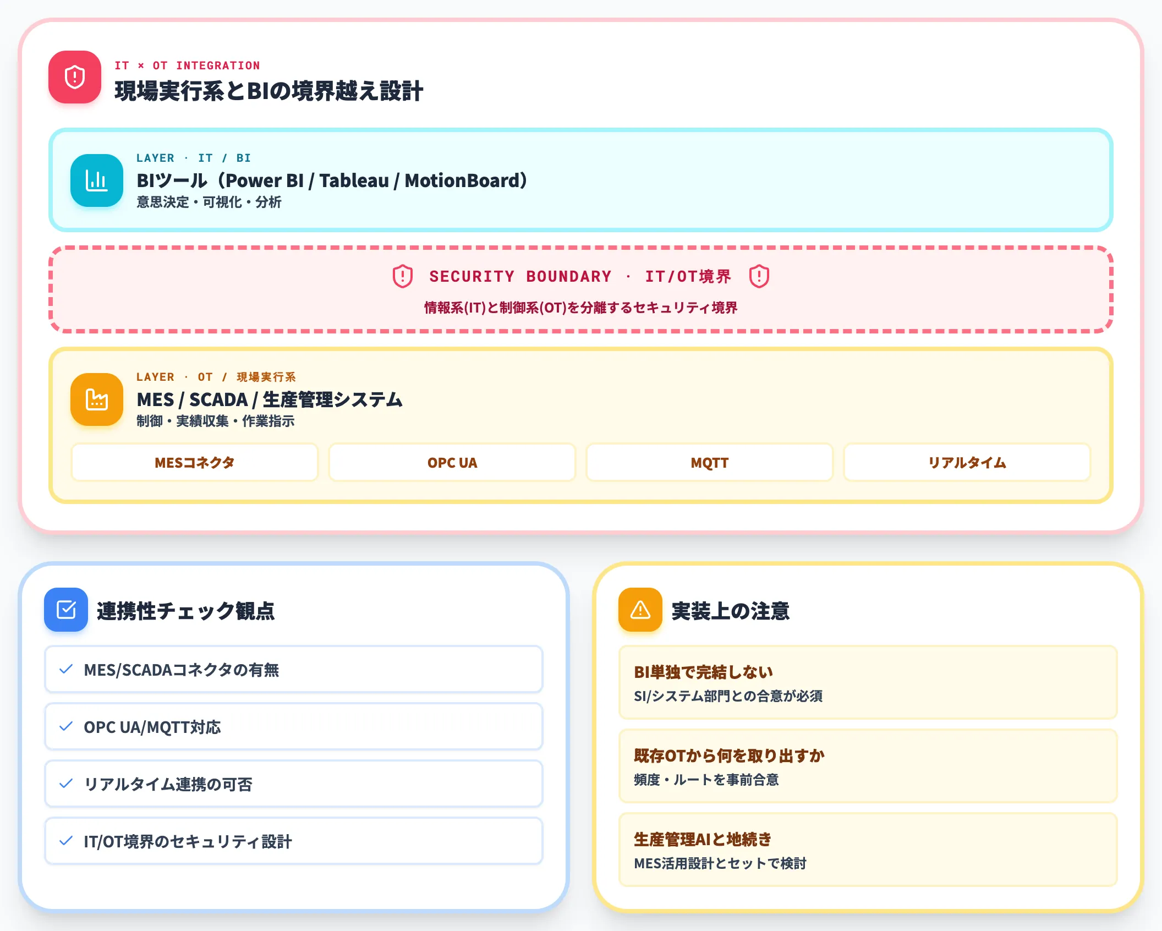Click the shield icon right of IT/OT境界
This screenshot has height=931, width=1162.
[759, 276]
